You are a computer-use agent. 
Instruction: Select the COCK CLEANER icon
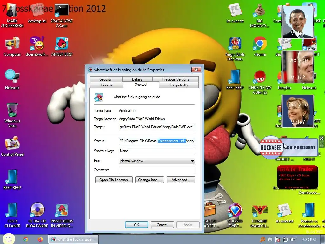(x=12, y=215)
